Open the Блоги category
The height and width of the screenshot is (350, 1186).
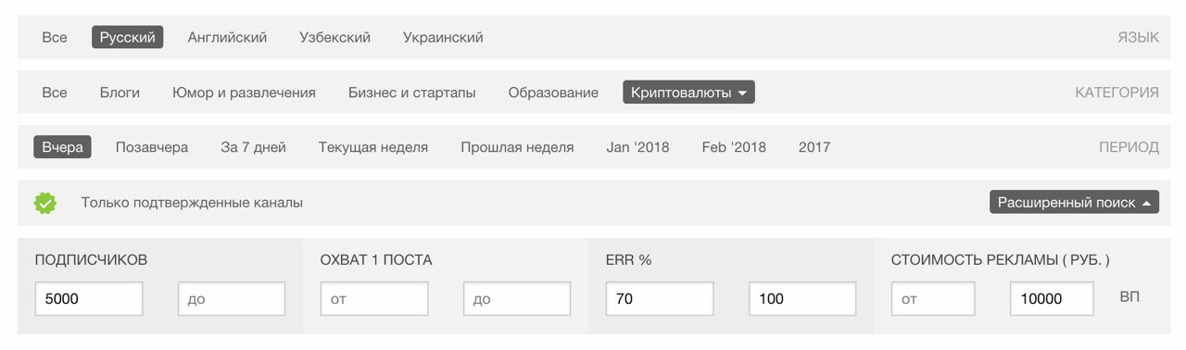click(120, 93)
